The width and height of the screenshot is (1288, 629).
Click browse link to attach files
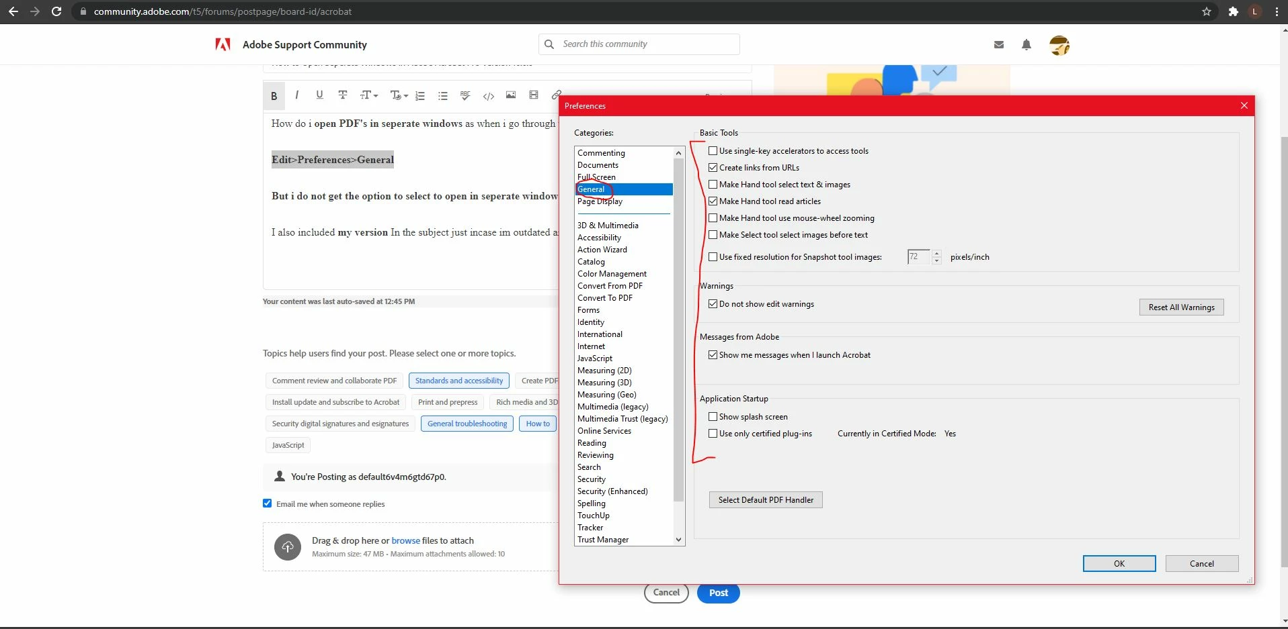click(x=405, y=540)
